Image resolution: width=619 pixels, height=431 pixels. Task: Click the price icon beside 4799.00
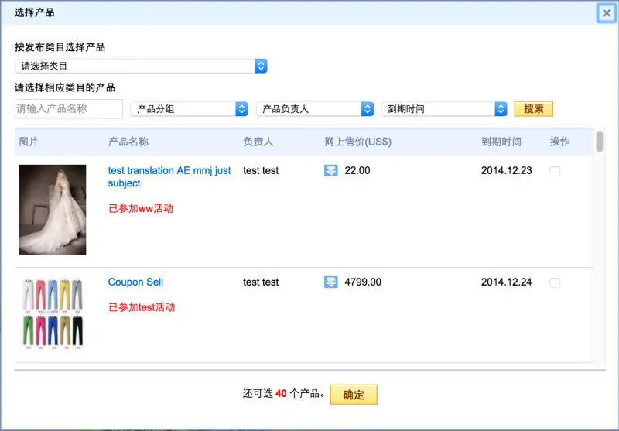coord(331,282)
